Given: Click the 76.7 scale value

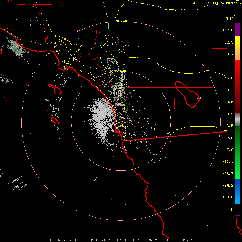Looking at the screenshot, I should (229, 54).
